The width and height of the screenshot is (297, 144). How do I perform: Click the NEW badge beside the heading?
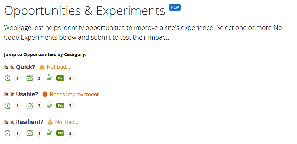coord(175,7)
